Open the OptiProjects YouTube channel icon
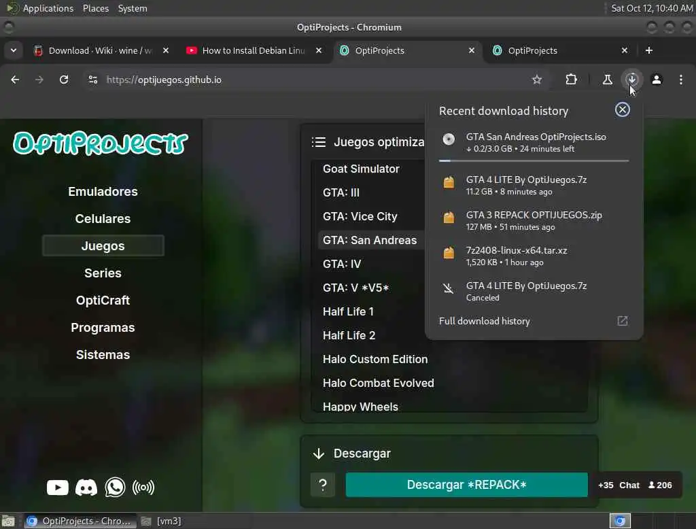This screenshot has height=529, width=696. [x=58, y=488]
